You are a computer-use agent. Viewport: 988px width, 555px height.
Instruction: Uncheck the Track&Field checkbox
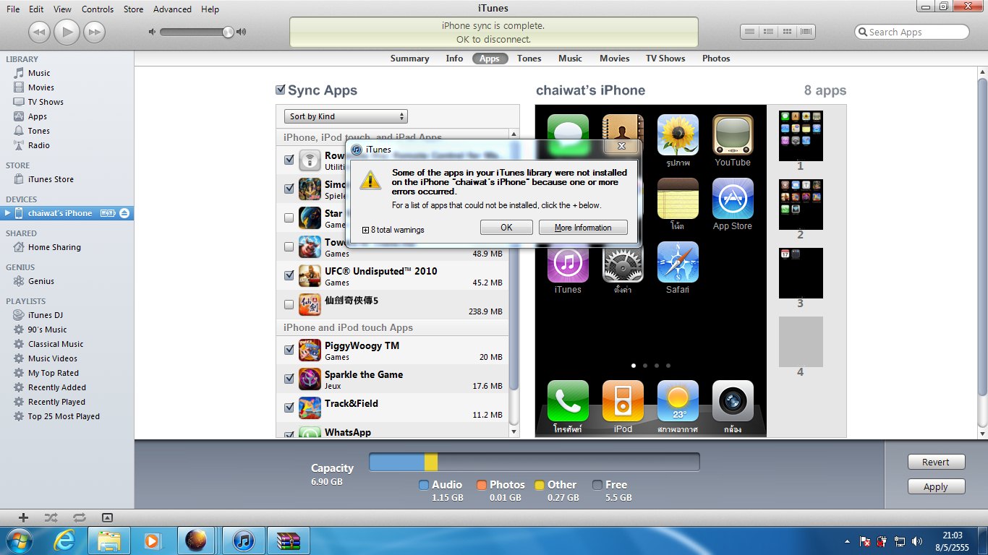coord(289,408)
